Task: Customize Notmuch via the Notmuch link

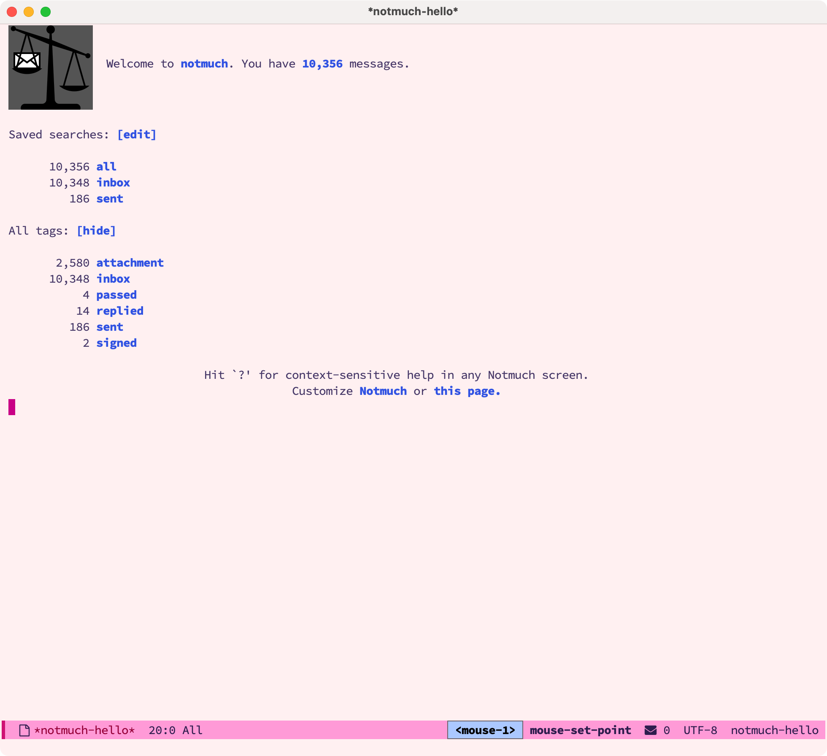Action: point(383,391)
